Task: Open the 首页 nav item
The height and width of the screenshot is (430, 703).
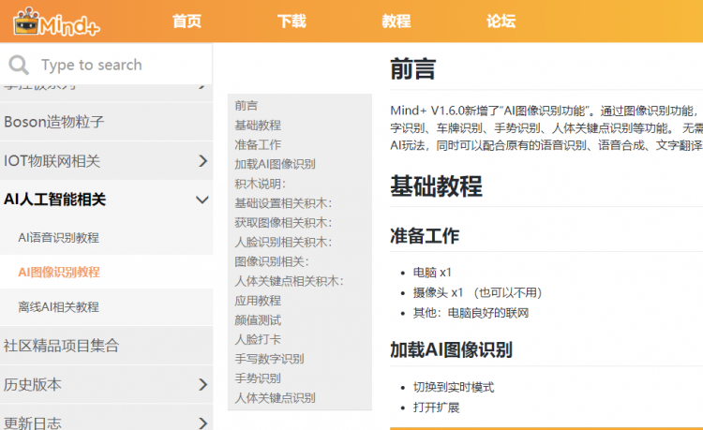Action: (187, 21)
